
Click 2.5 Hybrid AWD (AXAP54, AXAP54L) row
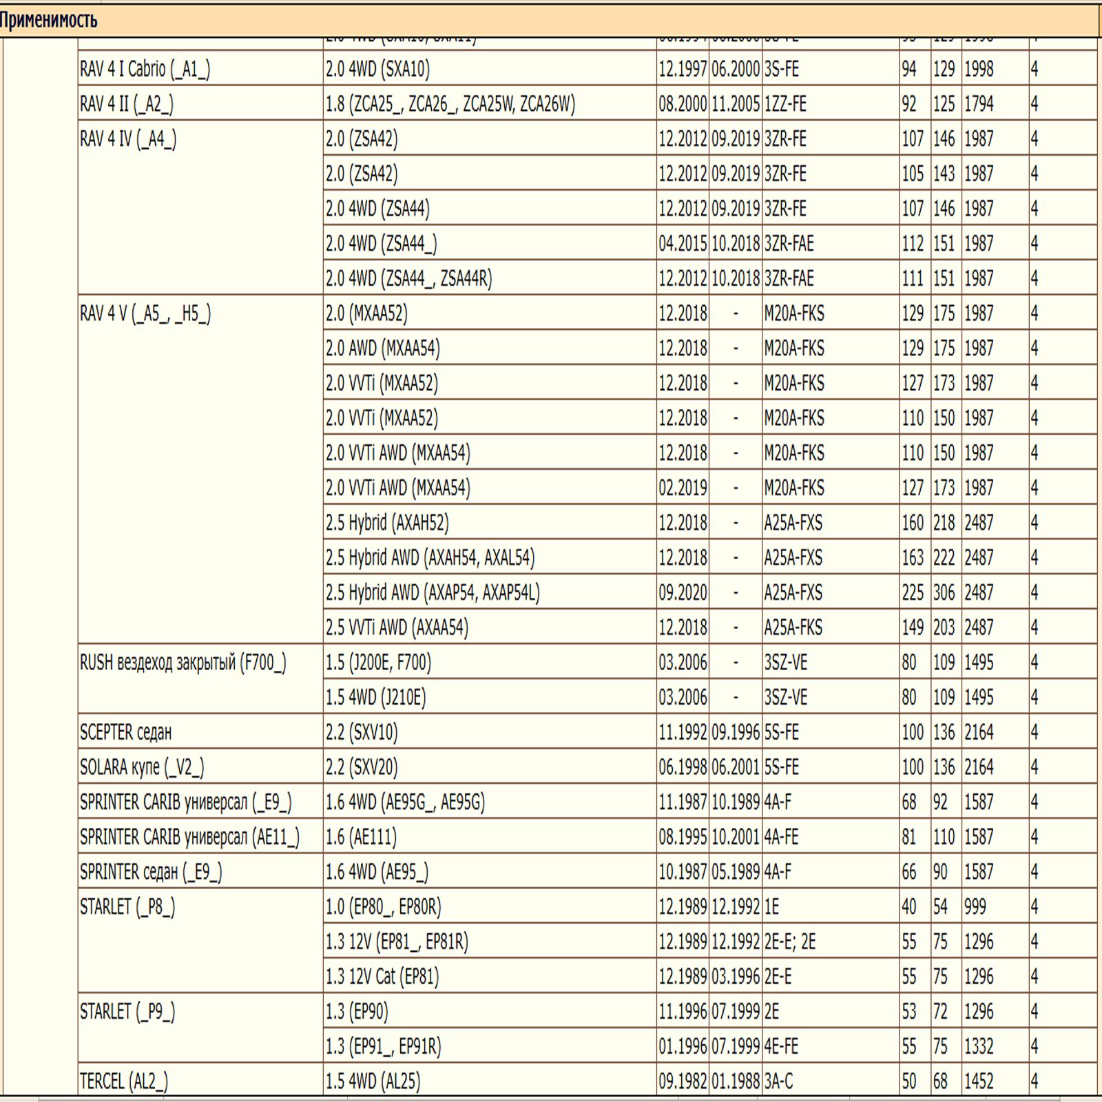433,593
